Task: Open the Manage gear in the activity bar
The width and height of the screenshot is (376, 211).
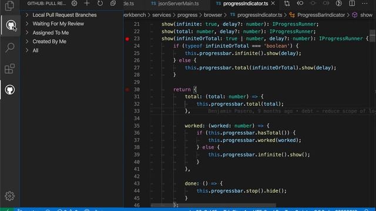Action: tap(9, 196)
